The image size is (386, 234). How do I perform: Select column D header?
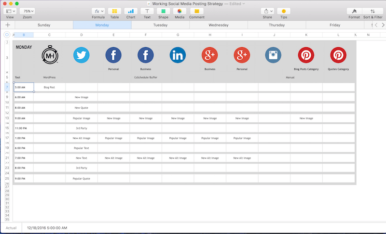pos(81,35)
